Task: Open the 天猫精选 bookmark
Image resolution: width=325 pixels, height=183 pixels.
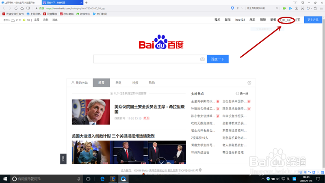Action: (x=50, y=14)
